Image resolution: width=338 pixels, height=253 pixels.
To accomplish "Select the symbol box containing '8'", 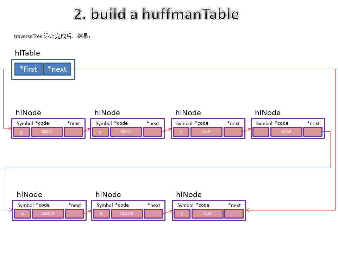I will (x=101, y=214).
